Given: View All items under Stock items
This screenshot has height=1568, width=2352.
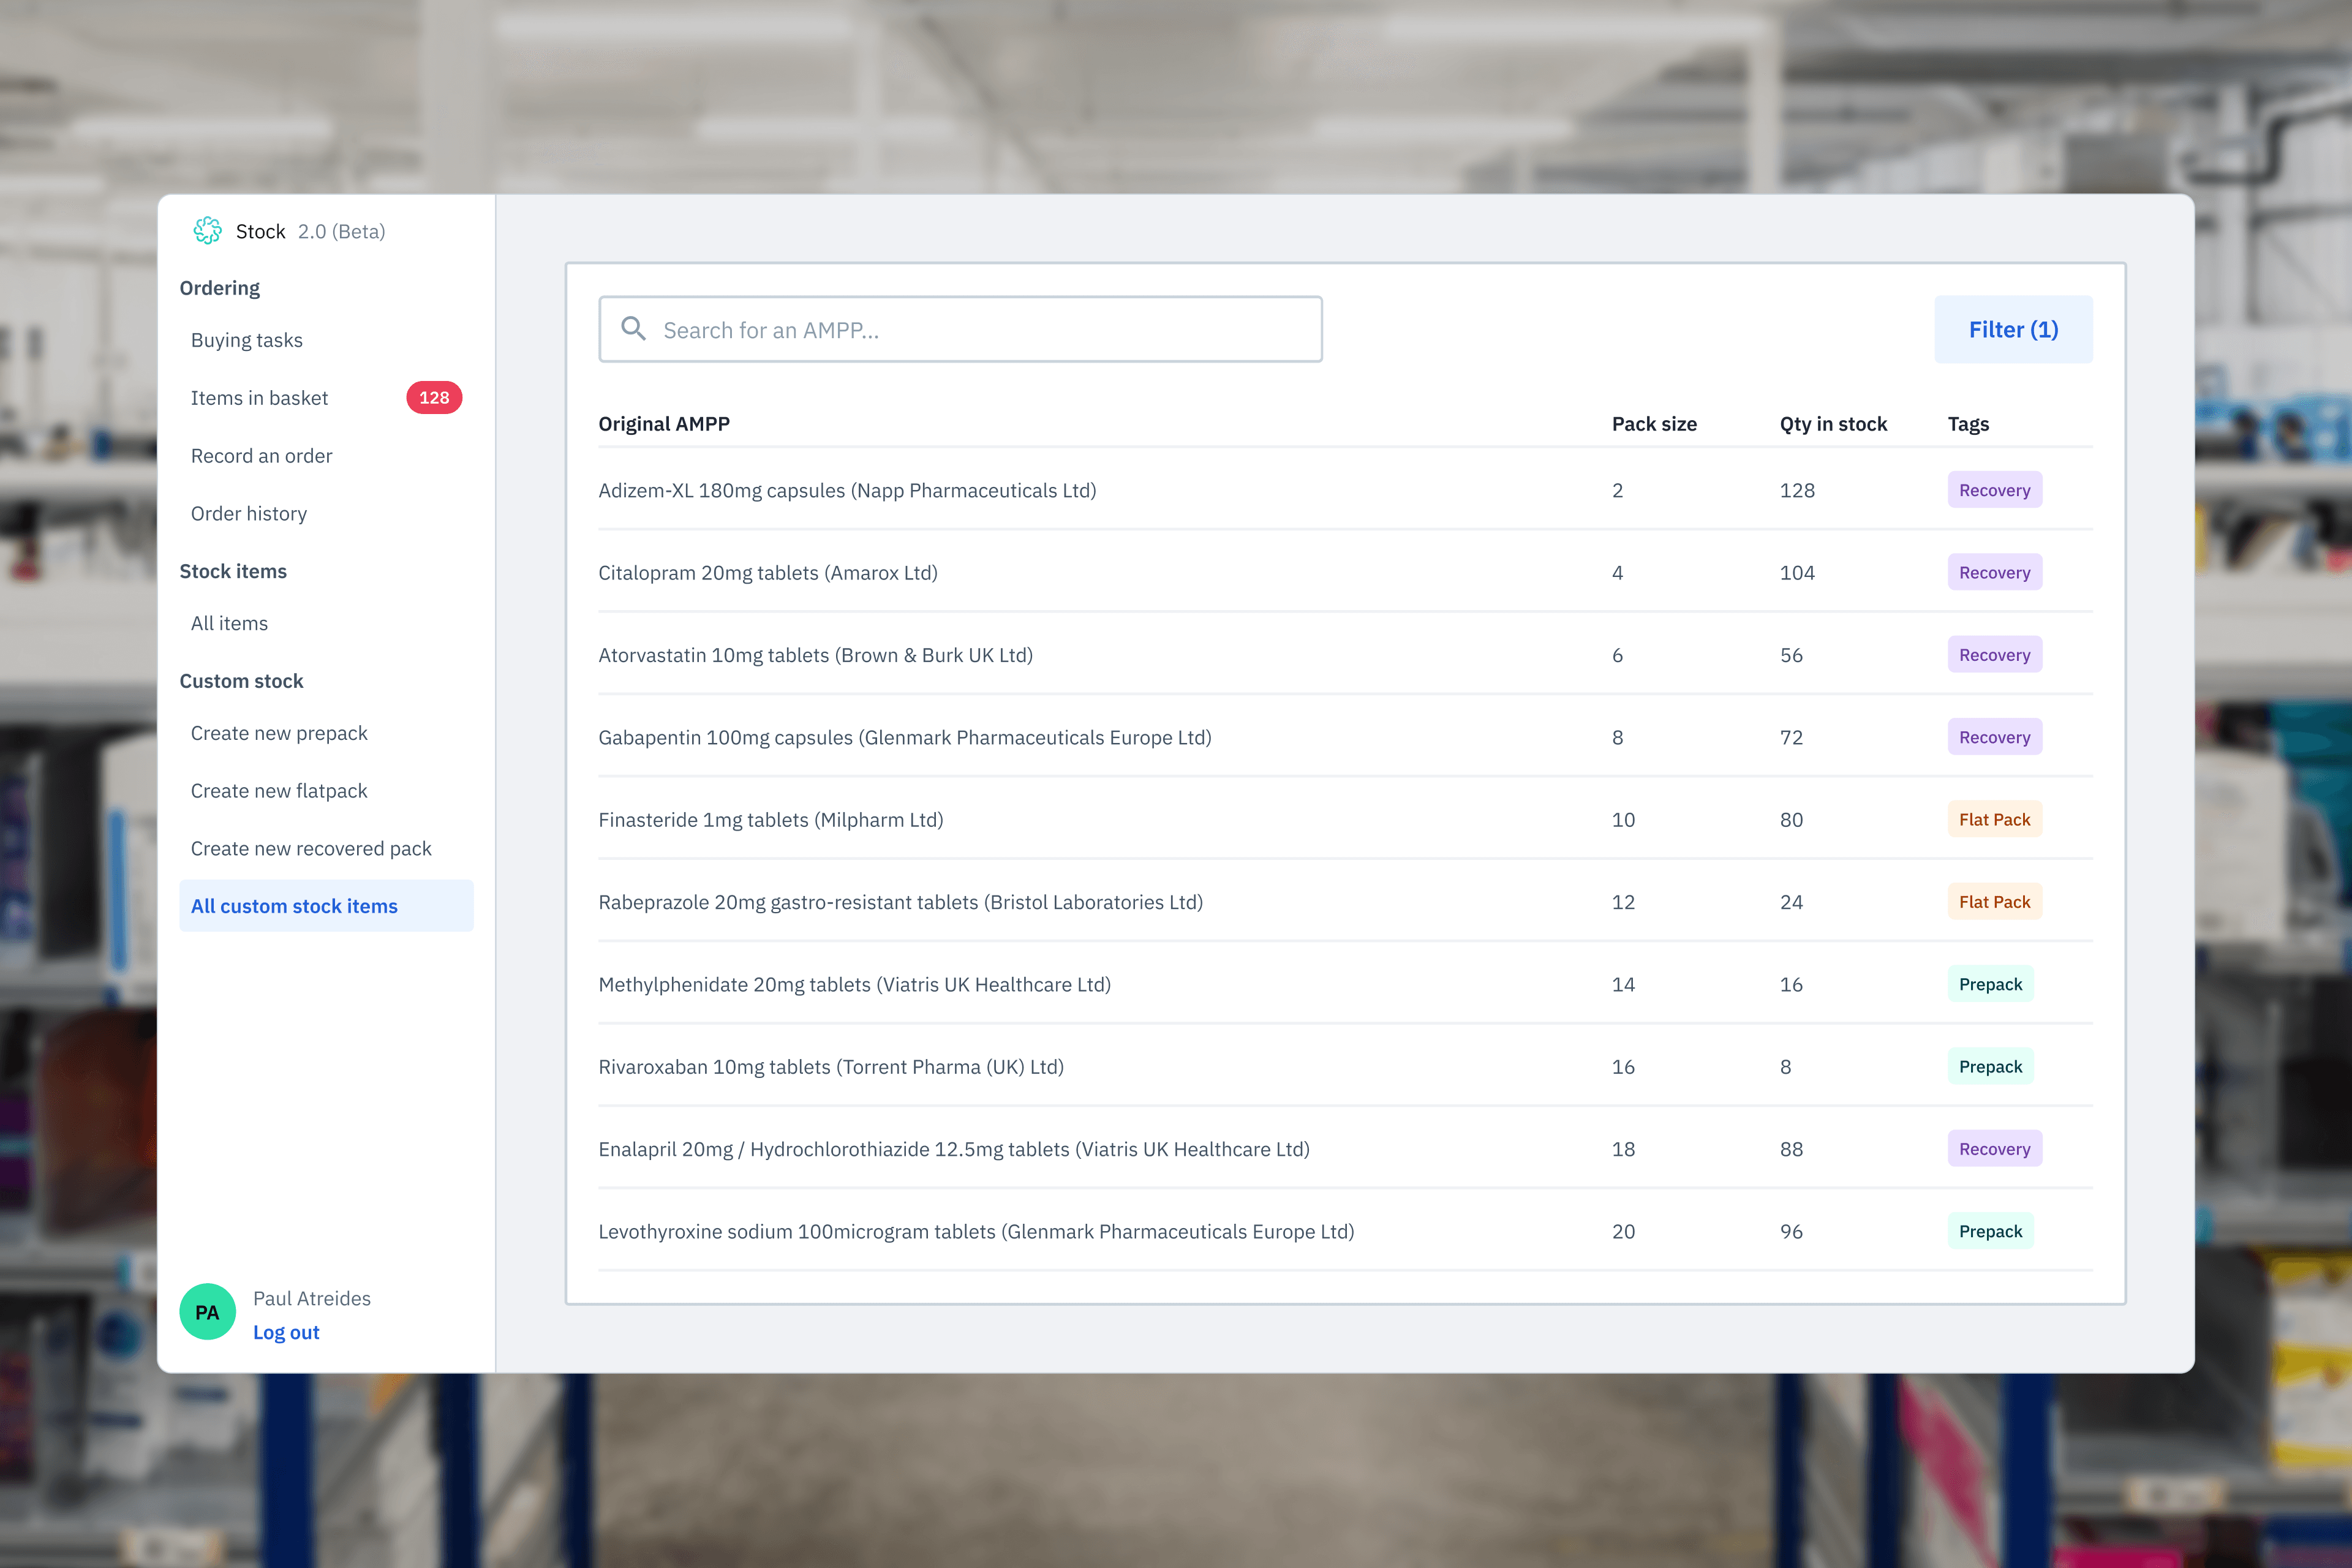Looking at the screenshot, I should [x=229, y=622].
